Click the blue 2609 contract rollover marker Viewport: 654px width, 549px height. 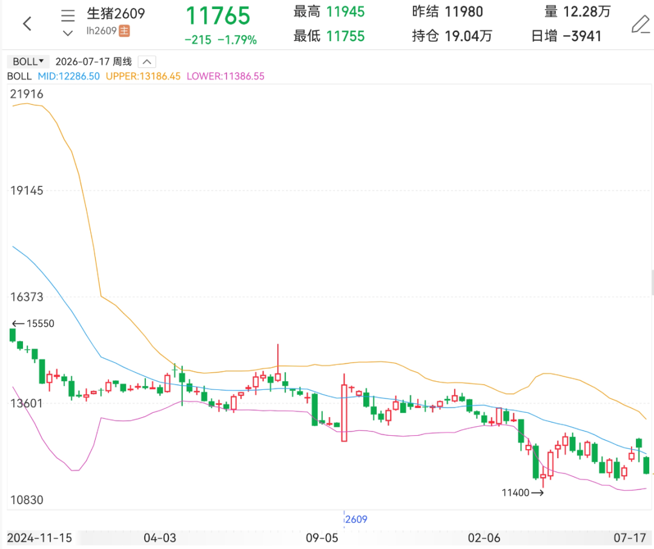(x=356, y=519)
